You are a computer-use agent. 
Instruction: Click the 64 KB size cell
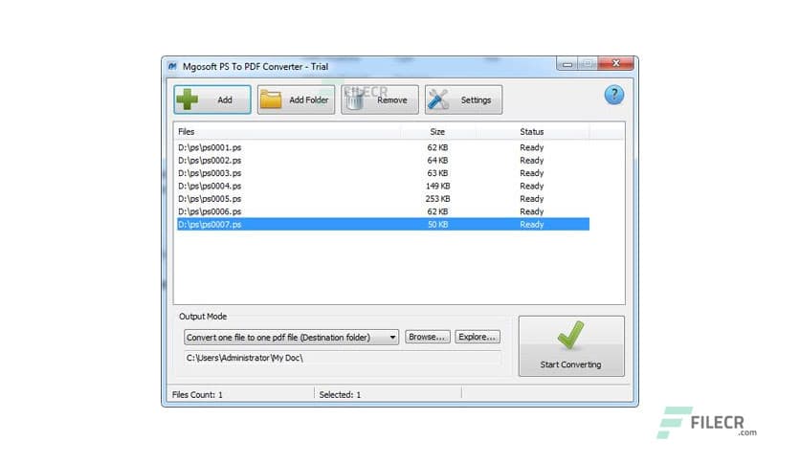(437, 160)
